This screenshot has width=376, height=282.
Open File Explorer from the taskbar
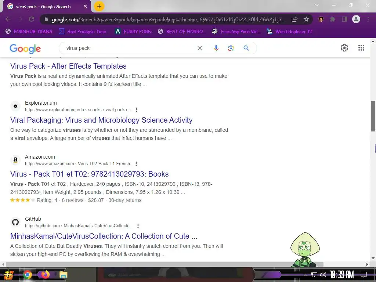coord(63,275)
